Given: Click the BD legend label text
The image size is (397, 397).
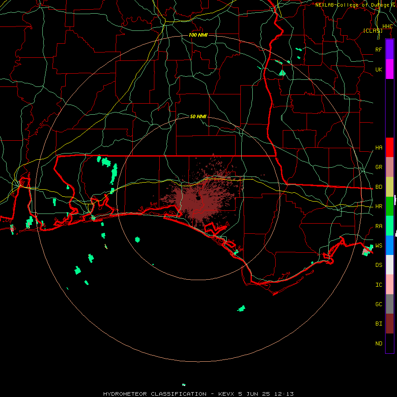Looking at the screenshot, I should (378, 187).
